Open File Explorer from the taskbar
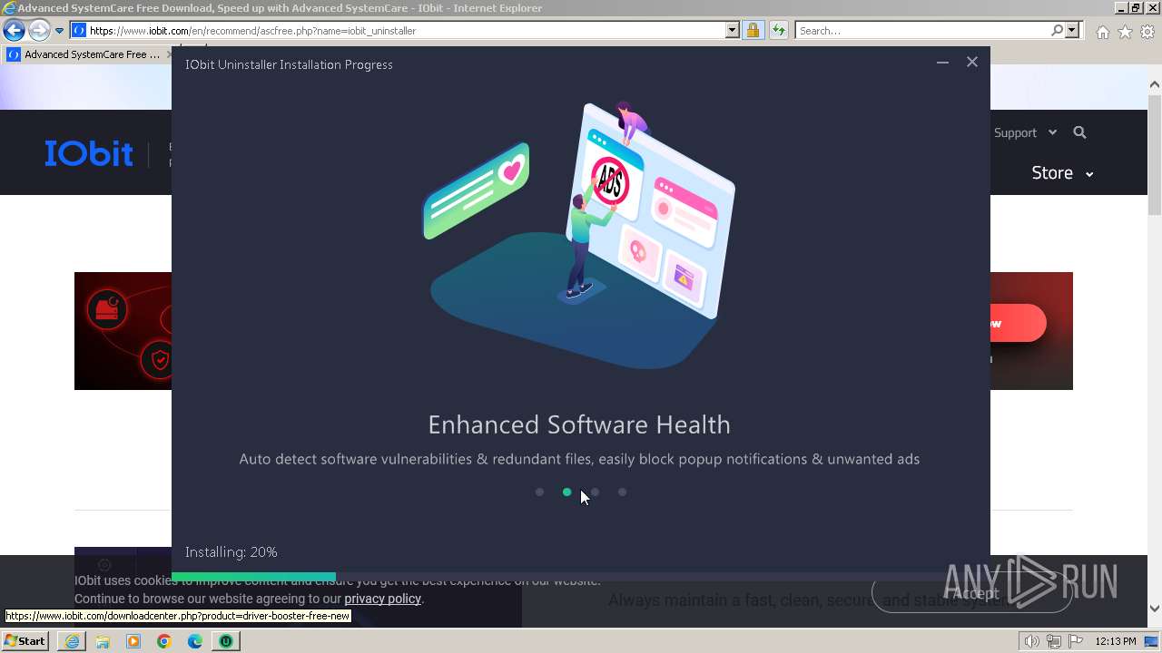The image size is (1162, 653). 103,641
